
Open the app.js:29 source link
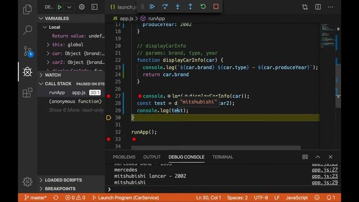325,182
